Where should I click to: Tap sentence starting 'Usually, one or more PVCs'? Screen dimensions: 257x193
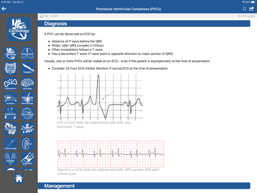127,61
